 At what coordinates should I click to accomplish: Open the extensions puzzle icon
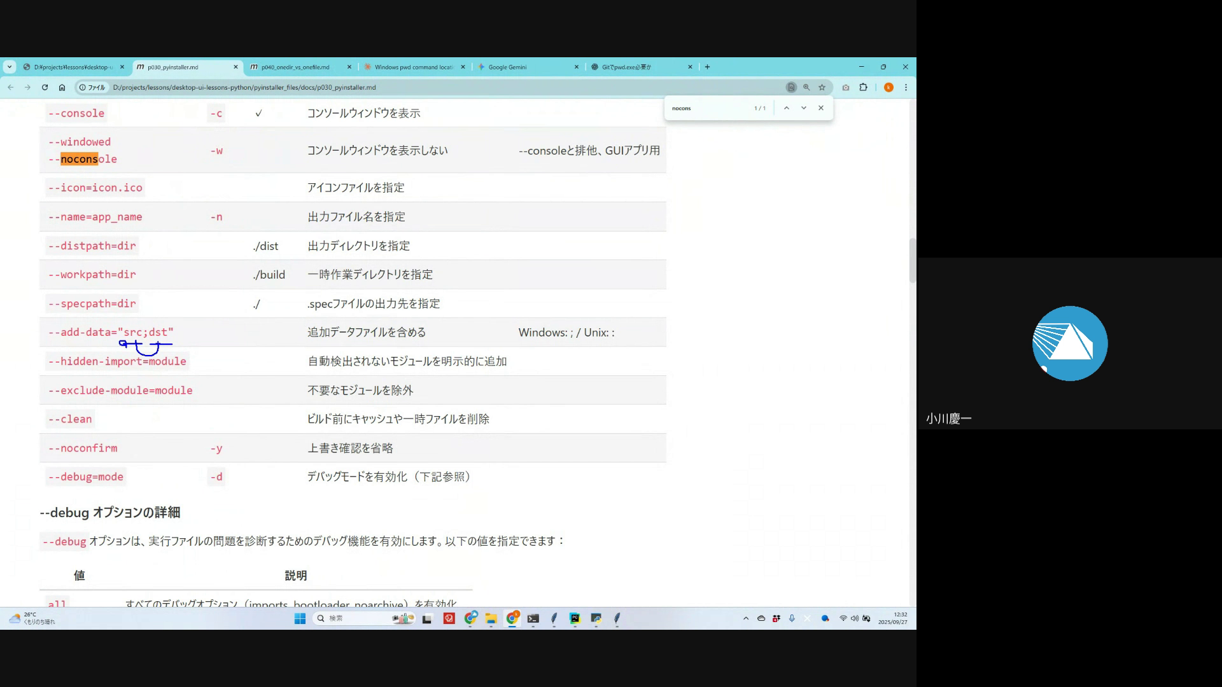click(863, 88)
